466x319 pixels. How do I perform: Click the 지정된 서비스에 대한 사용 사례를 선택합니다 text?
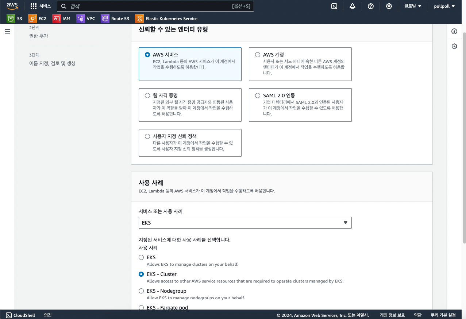[x=185, y=240]
